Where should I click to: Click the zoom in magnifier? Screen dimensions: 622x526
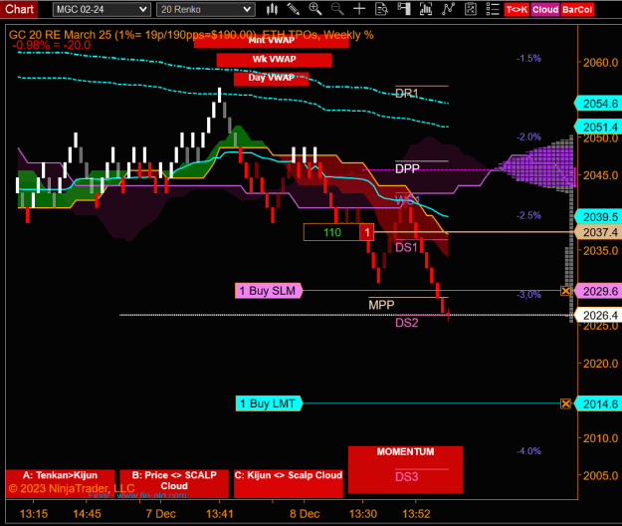(x=315, y=9)
